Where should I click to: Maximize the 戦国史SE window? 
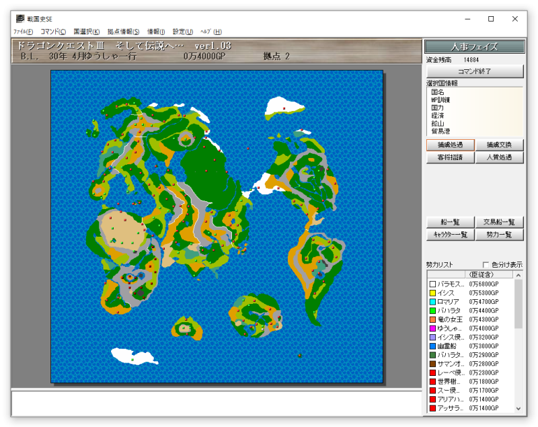pyautogui.click(x=491, y=19)
